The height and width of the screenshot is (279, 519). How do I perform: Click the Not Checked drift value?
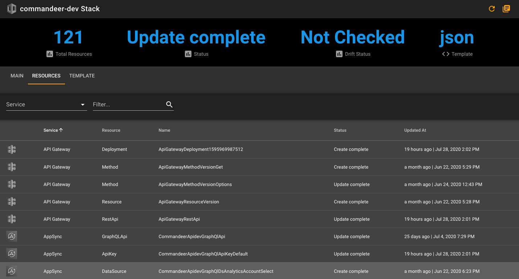[x=352, y=37]
